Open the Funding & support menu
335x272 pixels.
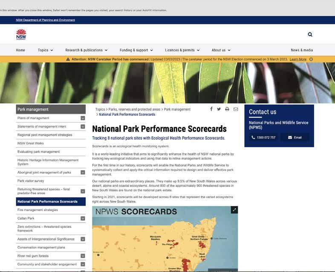tap(136, 50)
